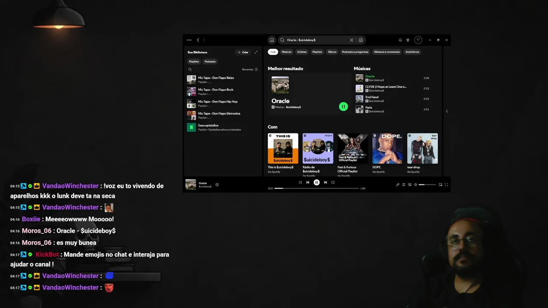Open the miniplayer icon
Screen dimensions: 548x308
pyautogui.click(x=440, y=185)
